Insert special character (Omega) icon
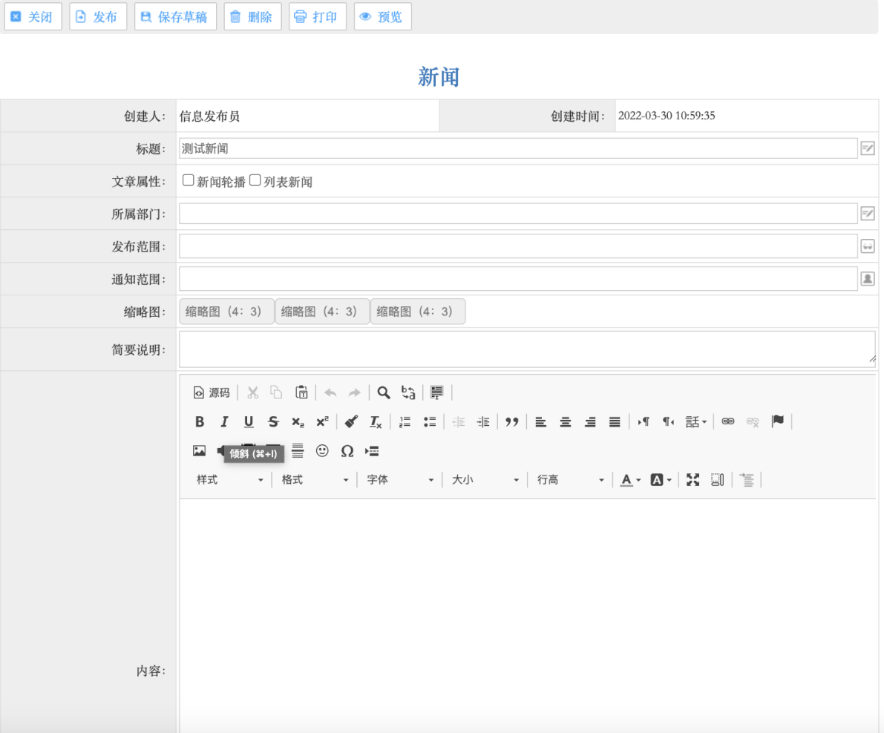This screenshot has height=733, width=884. click(347, 450)
